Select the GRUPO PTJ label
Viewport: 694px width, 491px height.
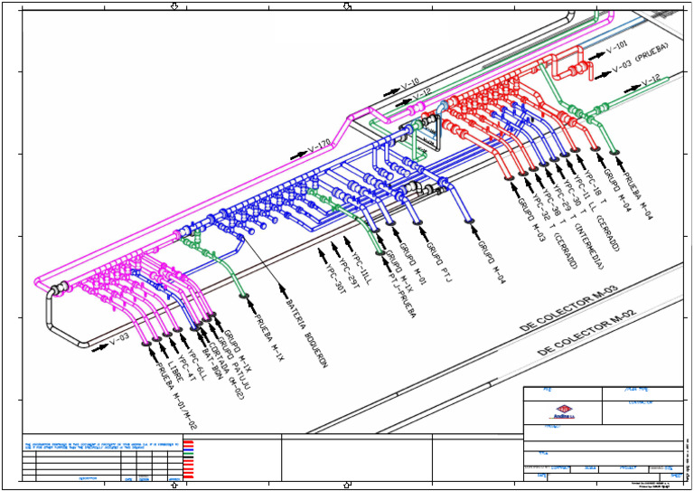click(x=438, y=260)
